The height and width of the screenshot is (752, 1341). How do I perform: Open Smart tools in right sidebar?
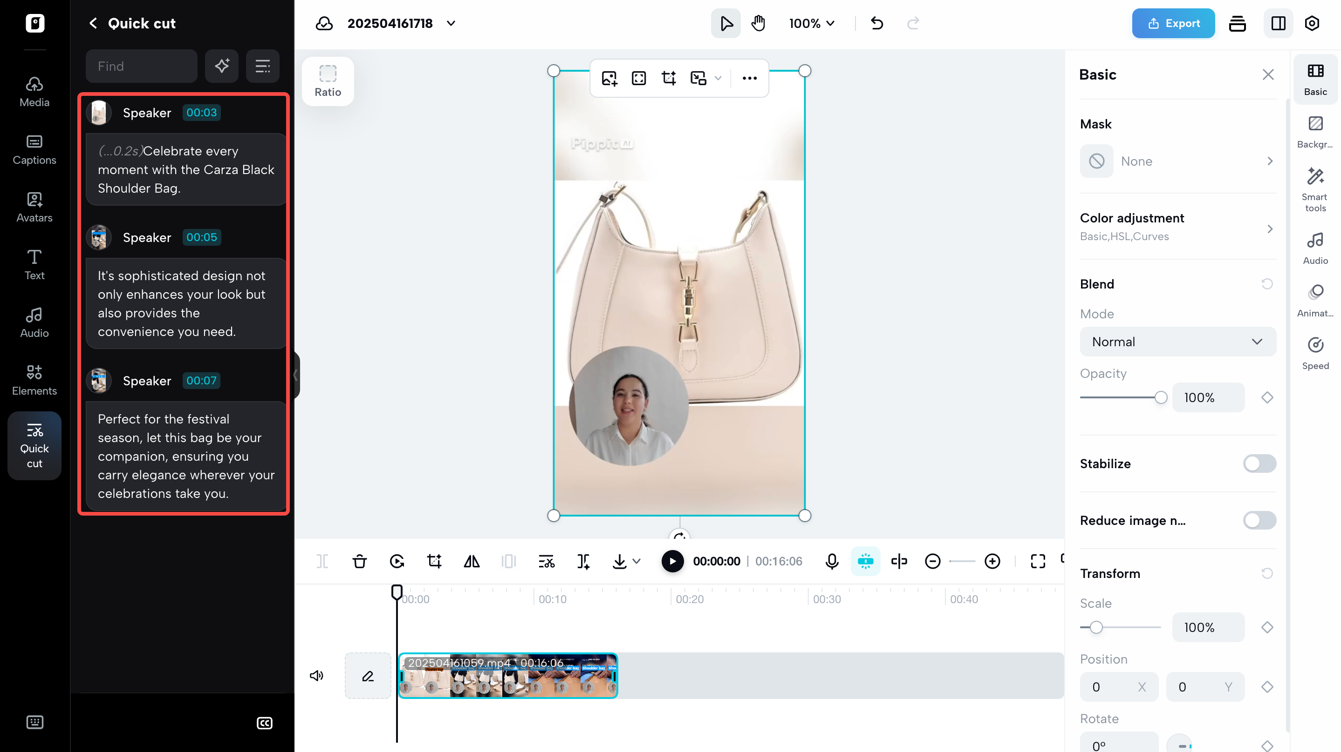[x=1315, y=190]
